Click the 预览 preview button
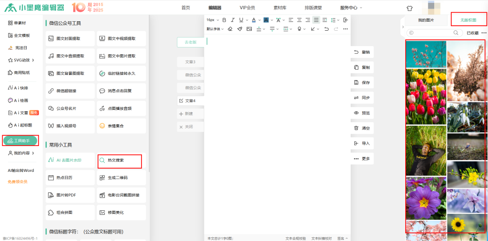The width and height of the screenshot is (488, 241). (x=362, y=113)
